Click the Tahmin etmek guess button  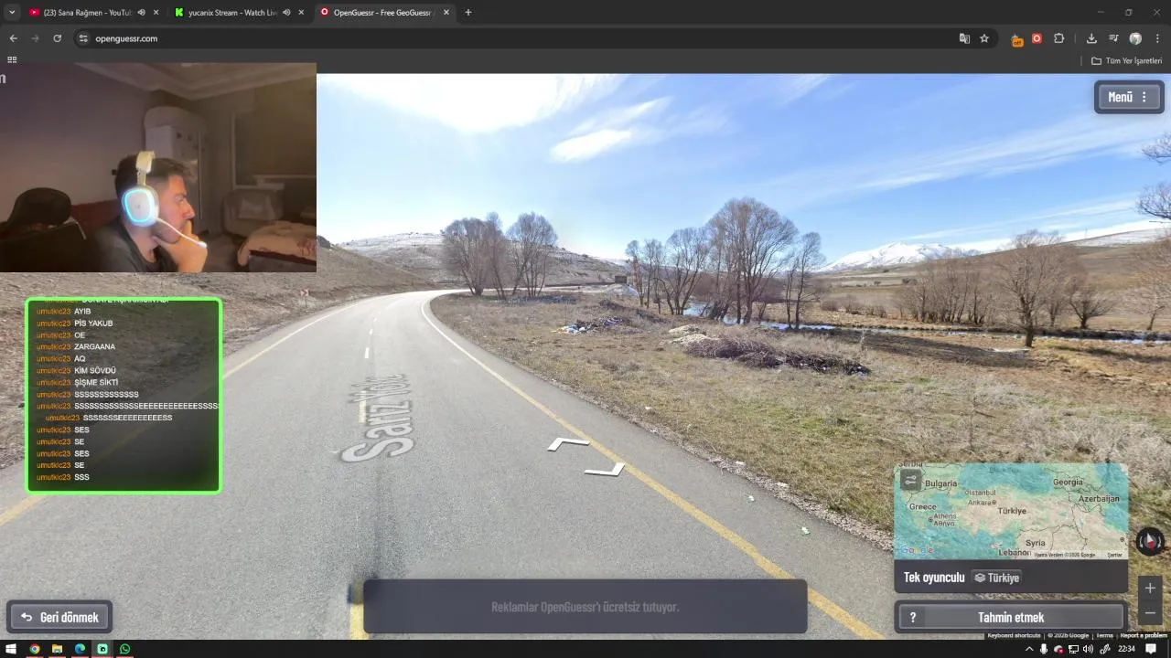tap(1010, 618)
